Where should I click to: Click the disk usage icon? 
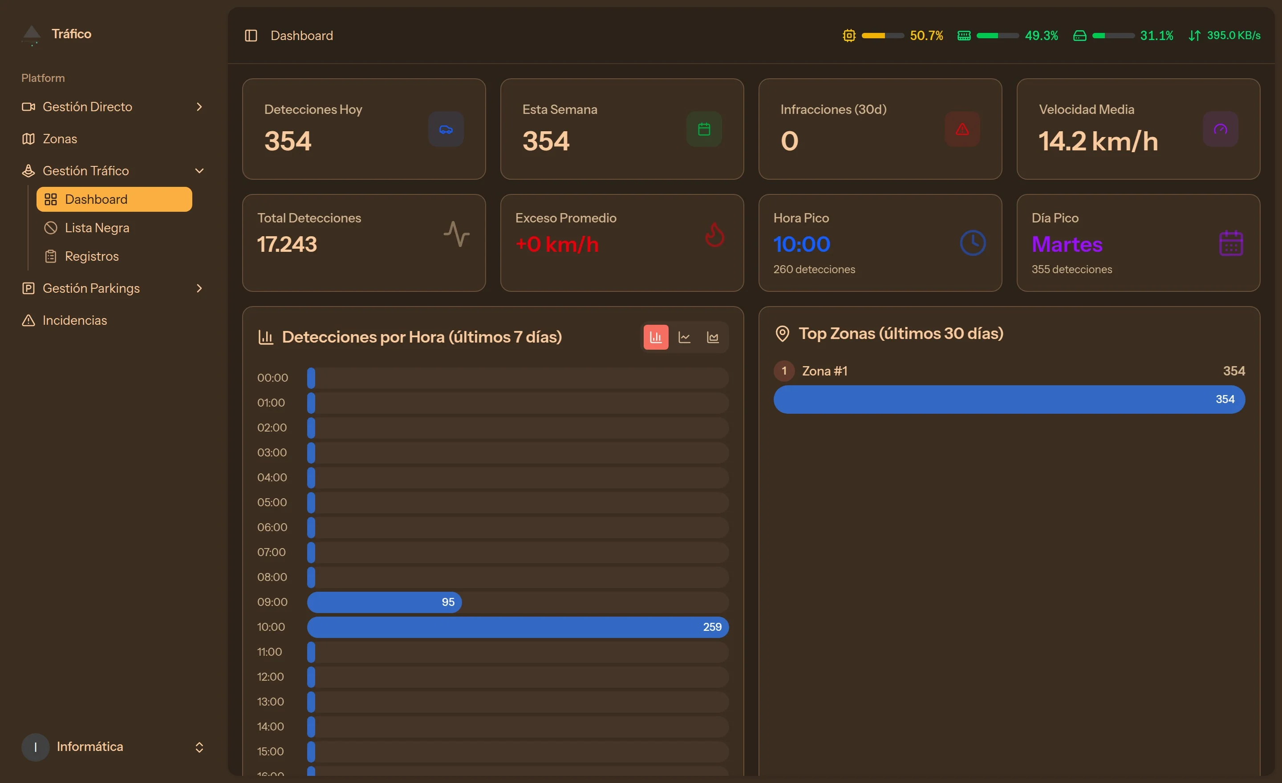[1079, 35]
